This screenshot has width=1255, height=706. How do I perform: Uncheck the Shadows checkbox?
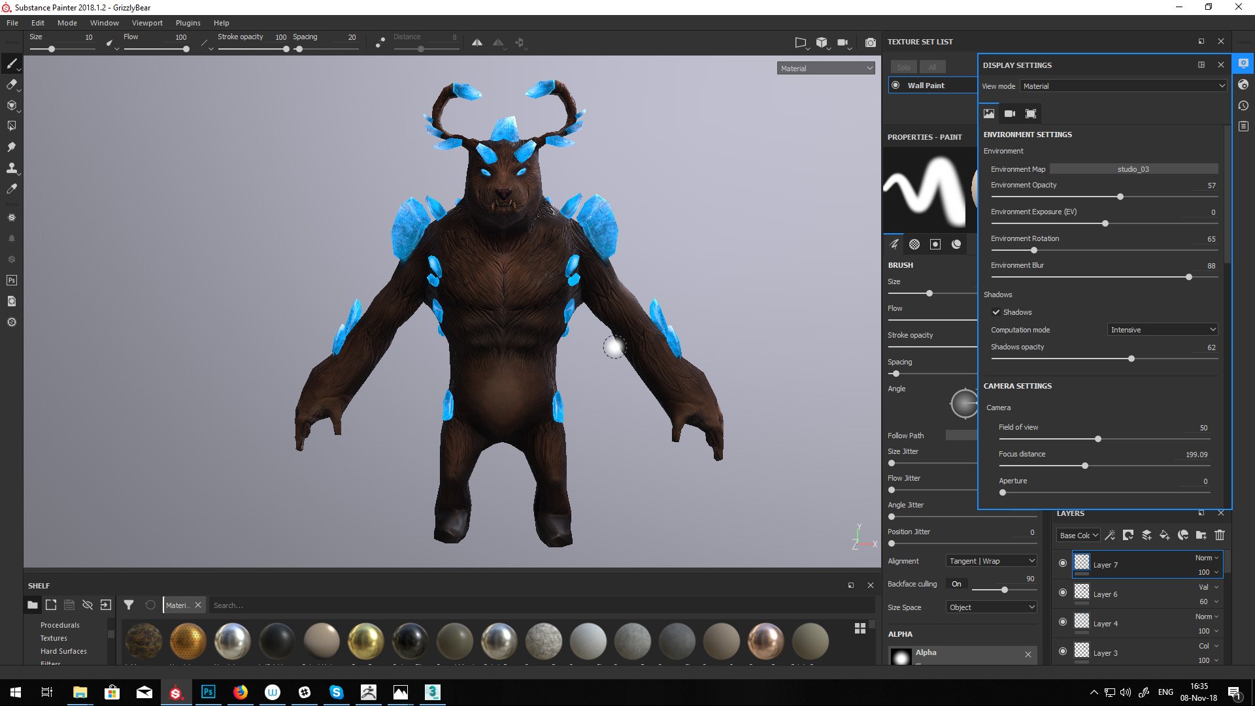(996, 312)
